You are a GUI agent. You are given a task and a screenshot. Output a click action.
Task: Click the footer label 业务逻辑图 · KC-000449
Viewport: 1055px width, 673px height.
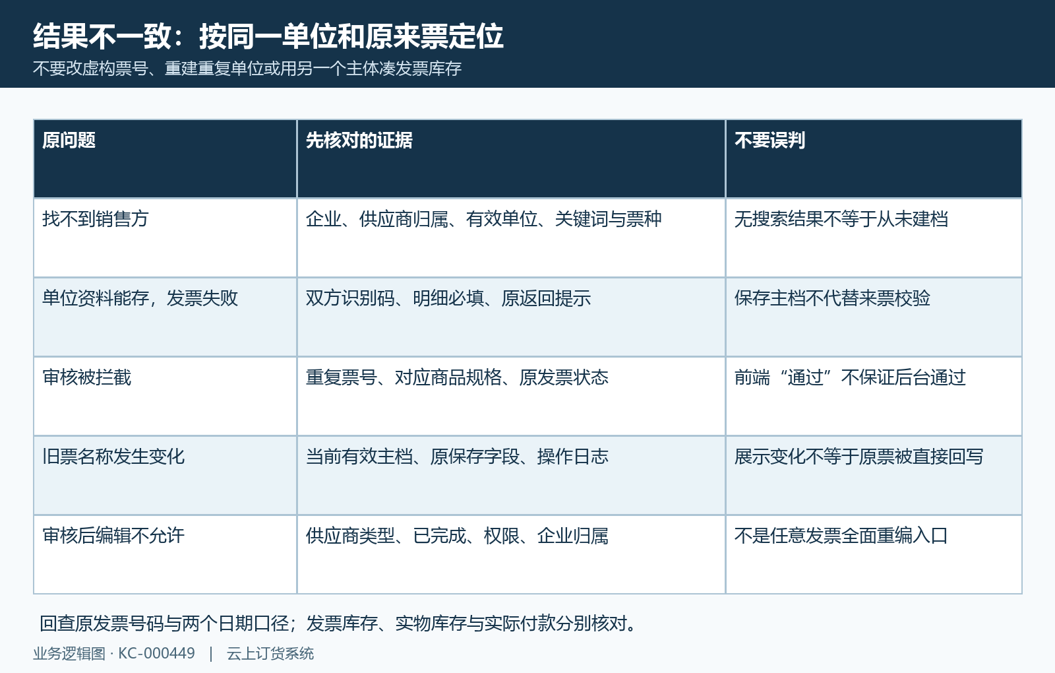click(114, 654)
